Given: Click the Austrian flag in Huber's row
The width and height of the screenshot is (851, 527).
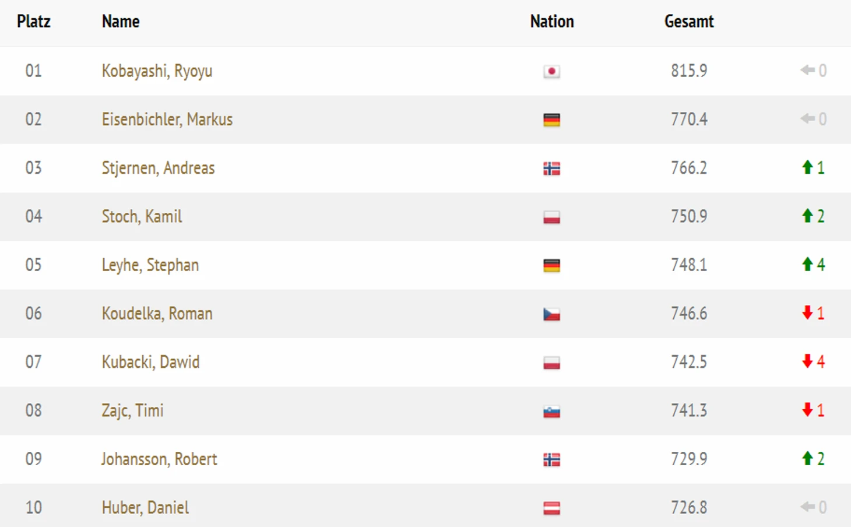Looking at the screenshot, I should click(551, 508).
